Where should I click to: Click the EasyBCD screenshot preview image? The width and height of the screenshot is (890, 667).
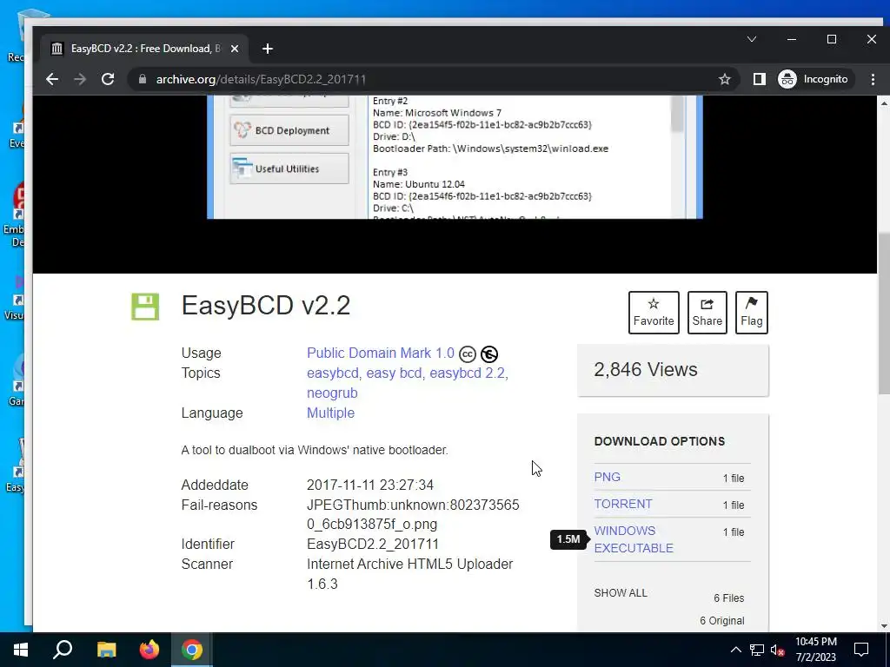click(455, 157)
